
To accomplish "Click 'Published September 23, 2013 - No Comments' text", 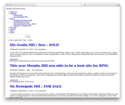I will [28, 91].
